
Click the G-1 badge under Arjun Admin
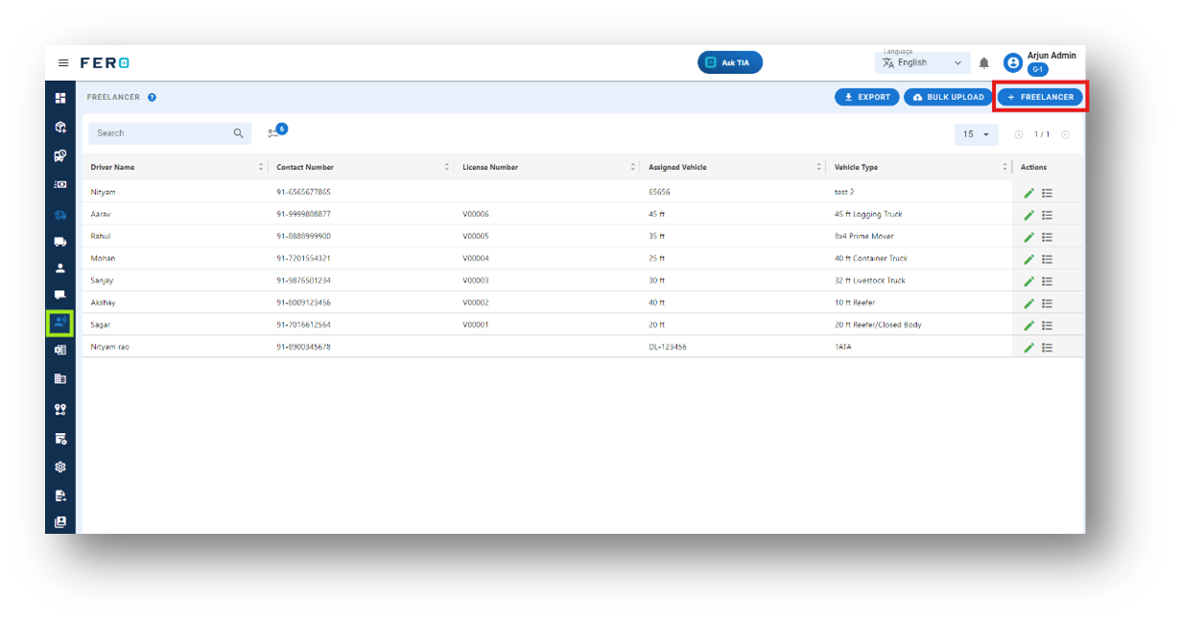1037,70
